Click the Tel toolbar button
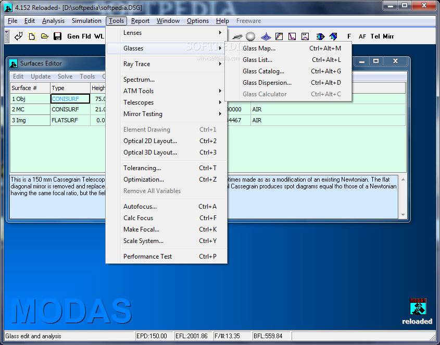The width and height of the screenshot is (440, 345). (375, 36)
